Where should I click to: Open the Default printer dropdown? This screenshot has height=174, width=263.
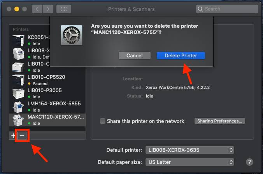pyautogui.click(x=190, y=150)
